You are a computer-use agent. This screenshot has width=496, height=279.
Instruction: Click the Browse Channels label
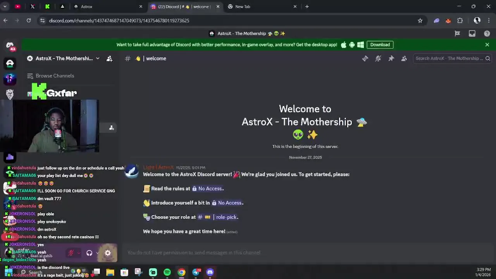55,76
